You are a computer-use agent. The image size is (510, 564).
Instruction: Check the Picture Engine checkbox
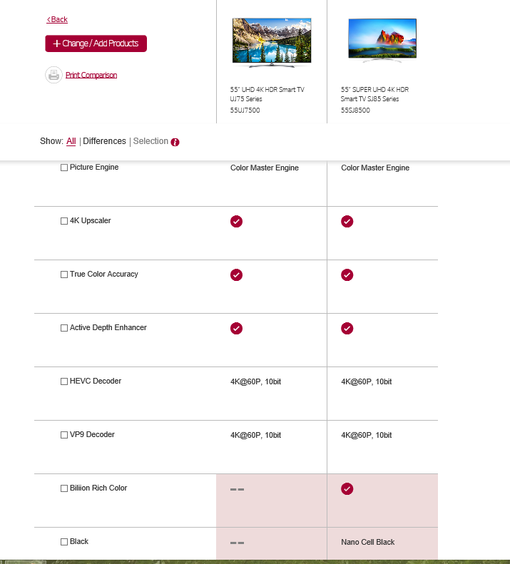[x=64, y=168]
